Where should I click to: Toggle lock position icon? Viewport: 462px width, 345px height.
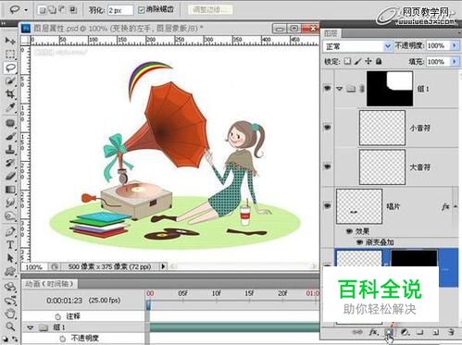(x=368, y=61)
